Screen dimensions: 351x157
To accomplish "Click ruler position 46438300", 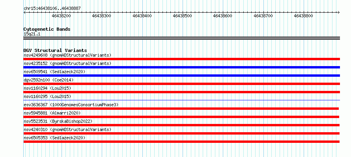I will (x=102, y=16).
